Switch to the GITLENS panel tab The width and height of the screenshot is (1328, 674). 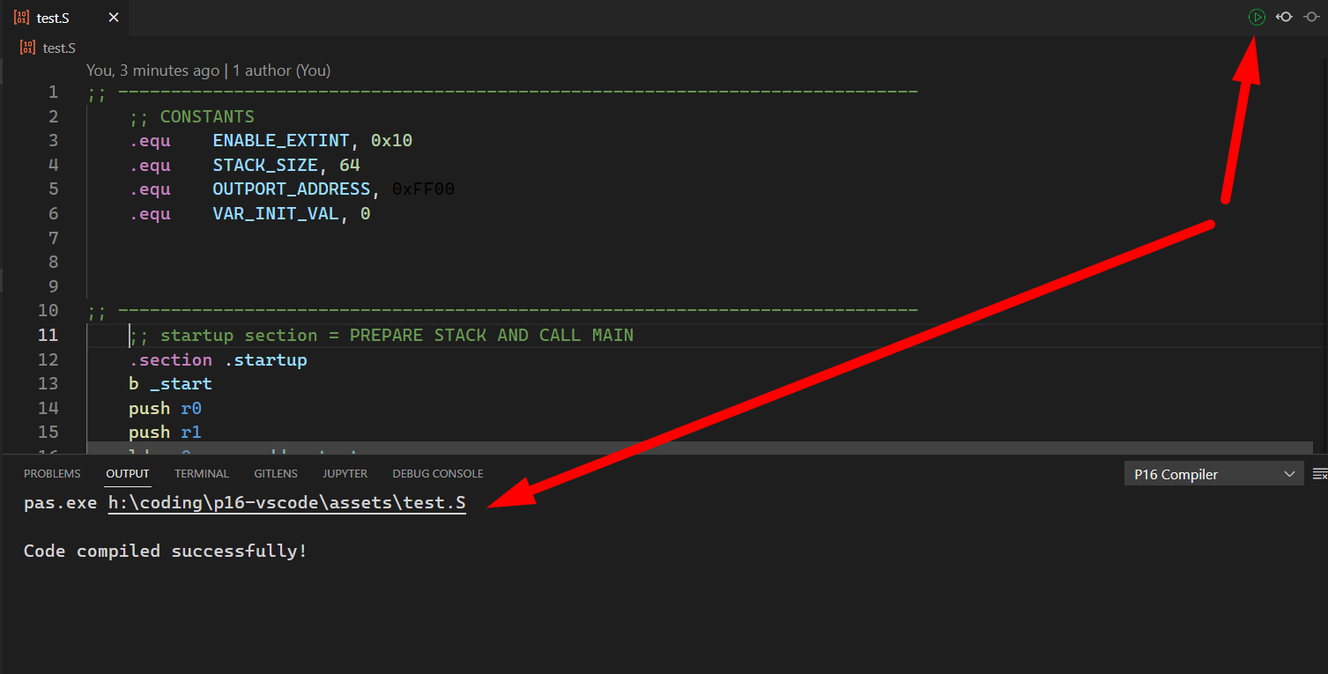click(276, 474)
